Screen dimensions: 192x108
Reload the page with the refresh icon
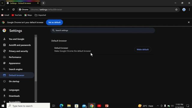tap(13, 10)
